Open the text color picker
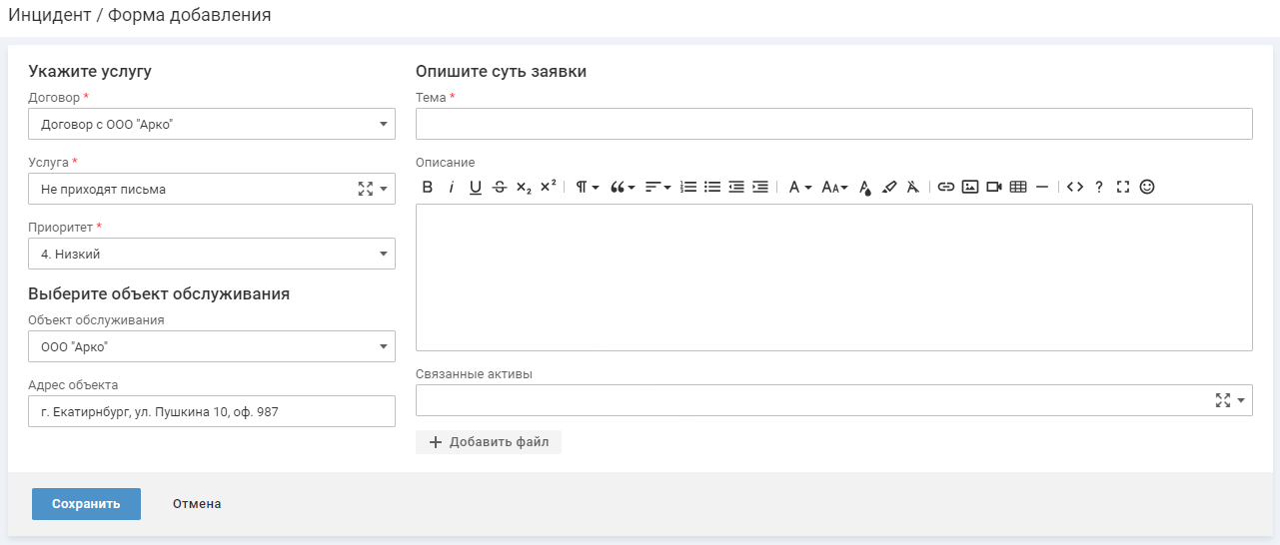 click(865, 187)
